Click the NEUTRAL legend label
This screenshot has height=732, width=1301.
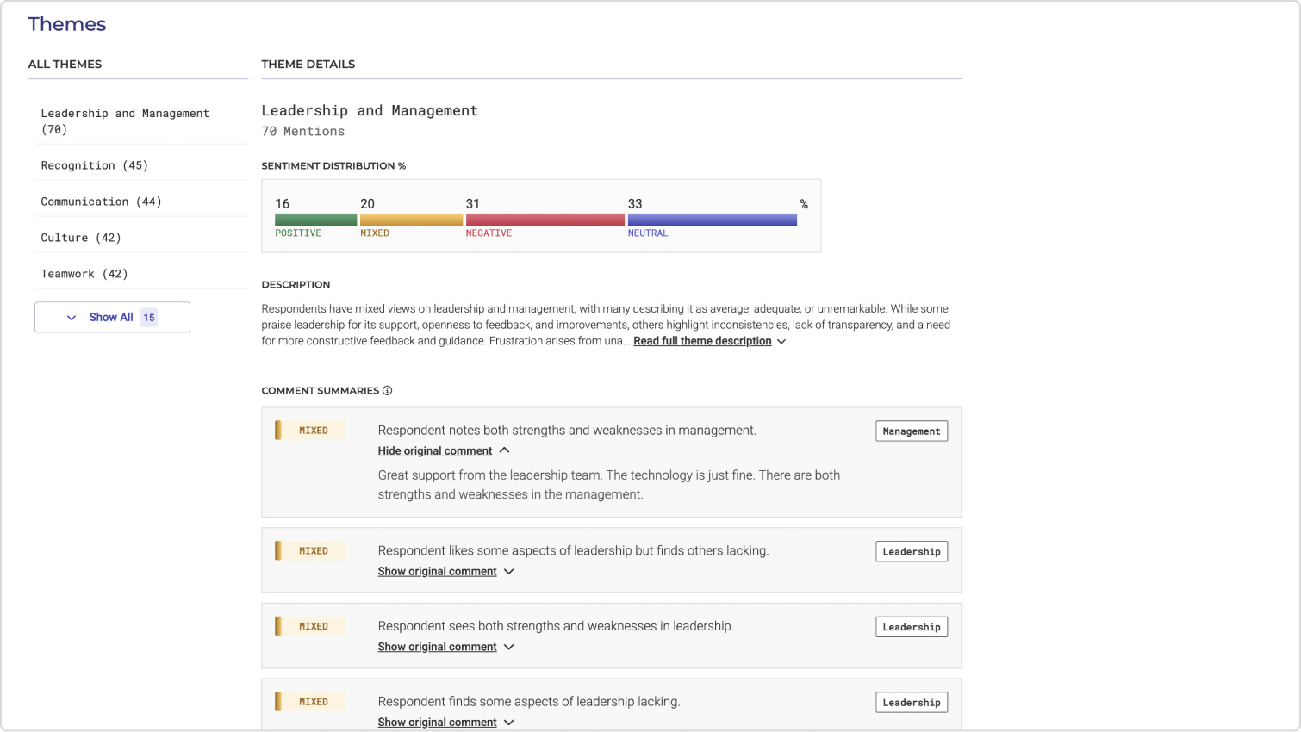[x=648, y=233]
